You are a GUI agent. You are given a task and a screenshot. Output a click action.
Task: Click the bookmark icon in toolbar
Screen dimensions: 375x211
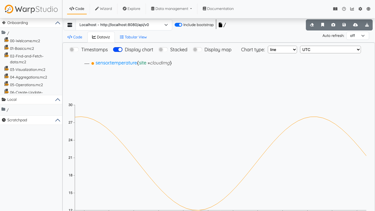click(323, 25)
